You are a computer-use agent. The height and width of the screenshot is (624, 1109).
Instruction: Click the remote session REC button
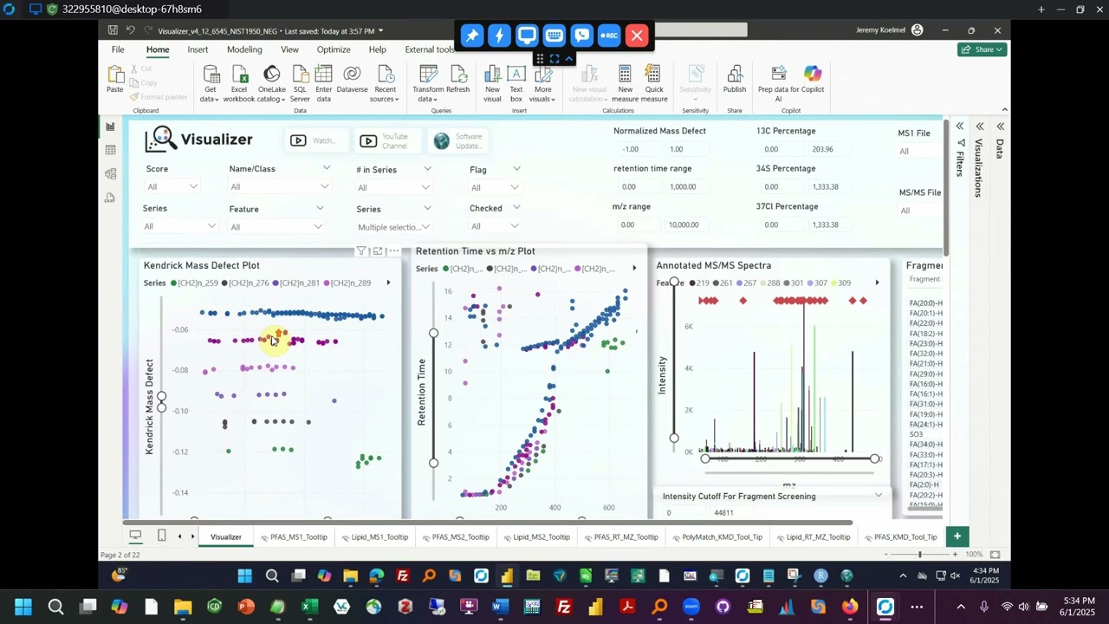click(609, 36)
